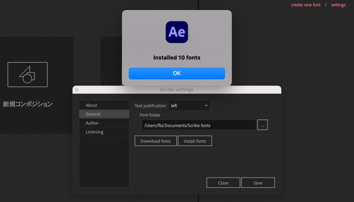Save the Scribe settings
Image resolution: width=354 pixels, height=202 pixels.
coord(258,183)
